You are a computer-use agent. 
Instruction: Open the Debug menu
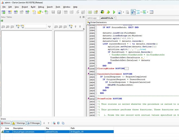pyautogui.click(x=41, y=7)
